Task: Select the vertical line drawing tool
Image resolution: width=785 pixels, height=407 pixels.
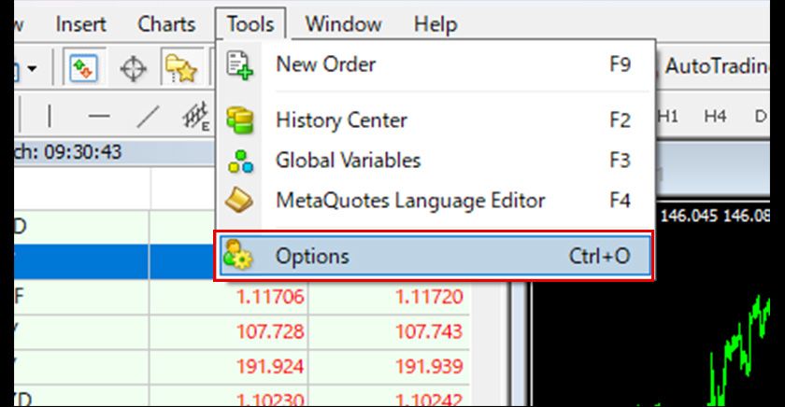Action: tap(49, 116)
